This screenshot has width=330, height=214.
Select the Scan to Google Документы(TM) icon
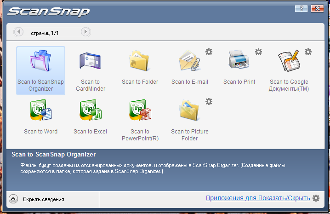289,61
